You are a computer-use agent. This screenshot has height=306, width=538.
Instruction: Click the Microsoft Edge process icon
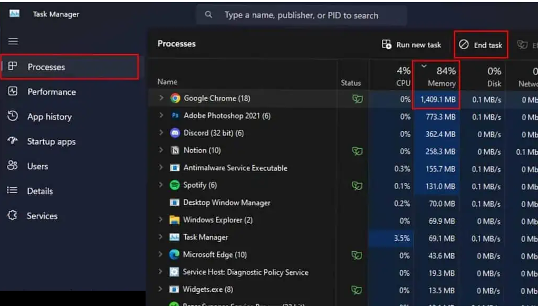(x=174, y=254)
